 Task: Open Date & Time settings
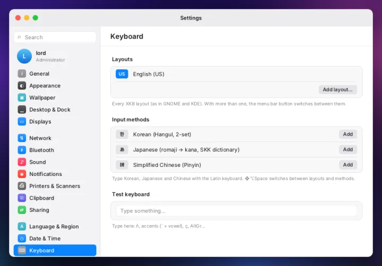pos(55,238)
